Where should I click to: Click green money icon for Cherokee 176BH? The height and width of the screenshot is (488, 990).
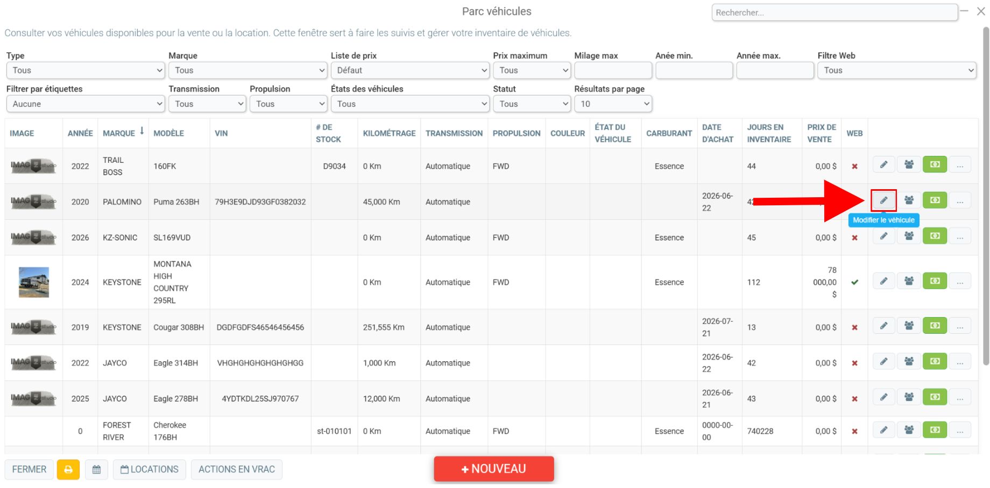[x=935, y=430]
